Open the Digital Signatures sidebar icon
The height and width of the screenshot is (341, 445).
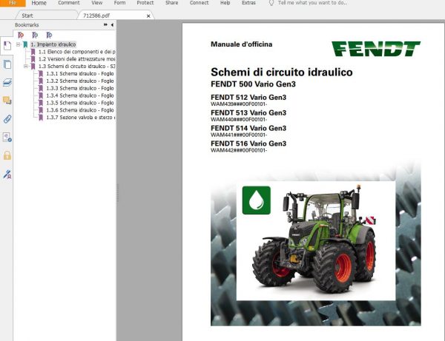pos(7,174)
